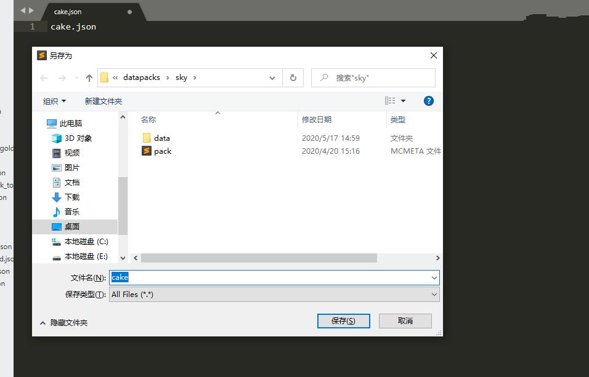Open the 组织 organize menu

coord(54,101)
